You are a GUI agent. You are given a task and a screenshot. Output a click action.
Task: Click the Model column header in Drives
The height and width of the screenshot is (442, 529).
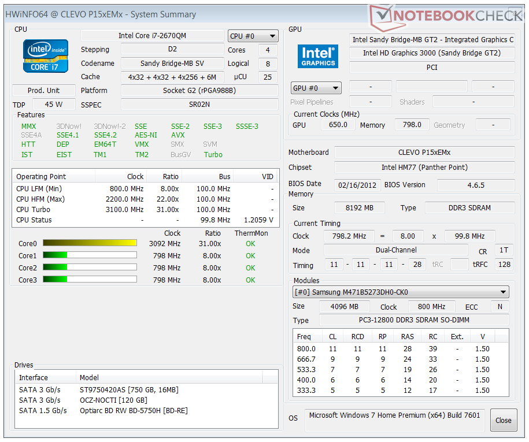coord(169,378)
